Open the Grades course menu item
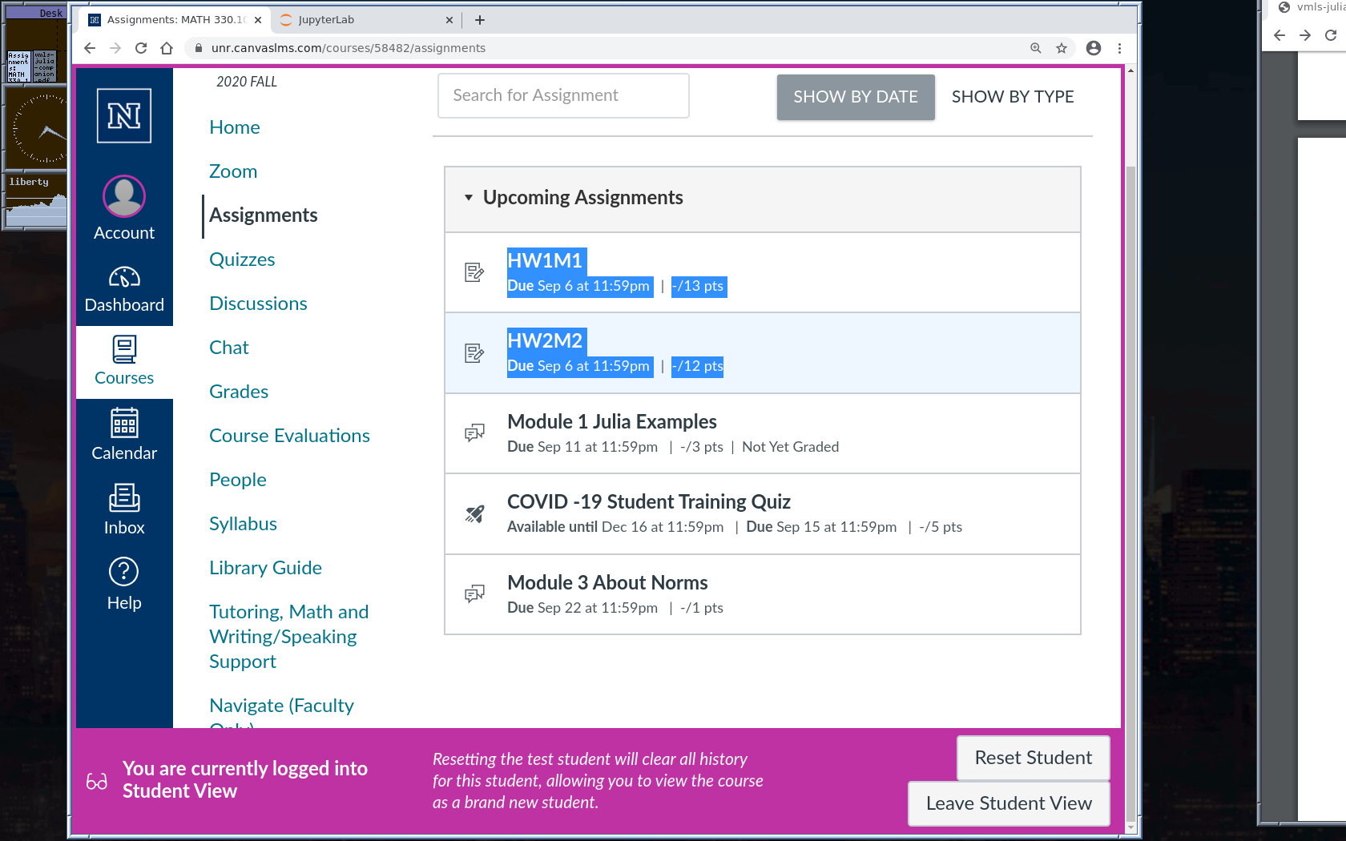Image resolution: width=1346 pixels, height=841 pixels. click(x=239, y=392)
